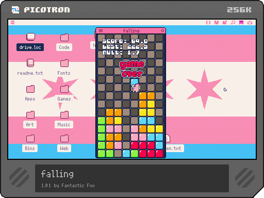Select the Art folder
Image resolution: width=264 pixels, height=198 pixels.
click(30, 119)
